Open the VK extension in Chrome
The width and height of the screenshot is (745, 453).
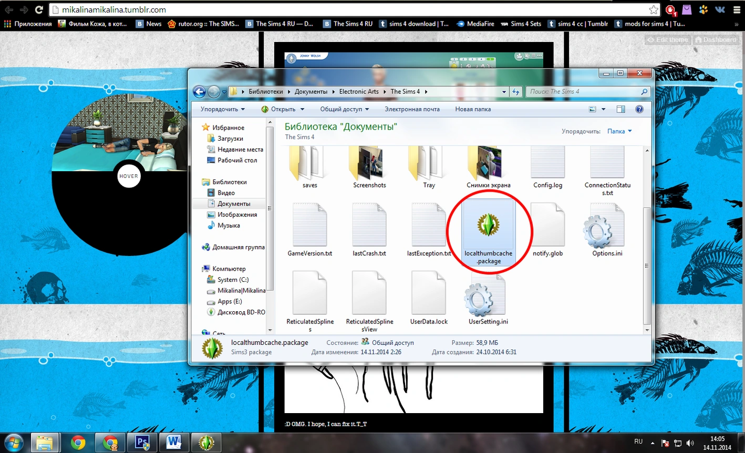pos(720,9)
